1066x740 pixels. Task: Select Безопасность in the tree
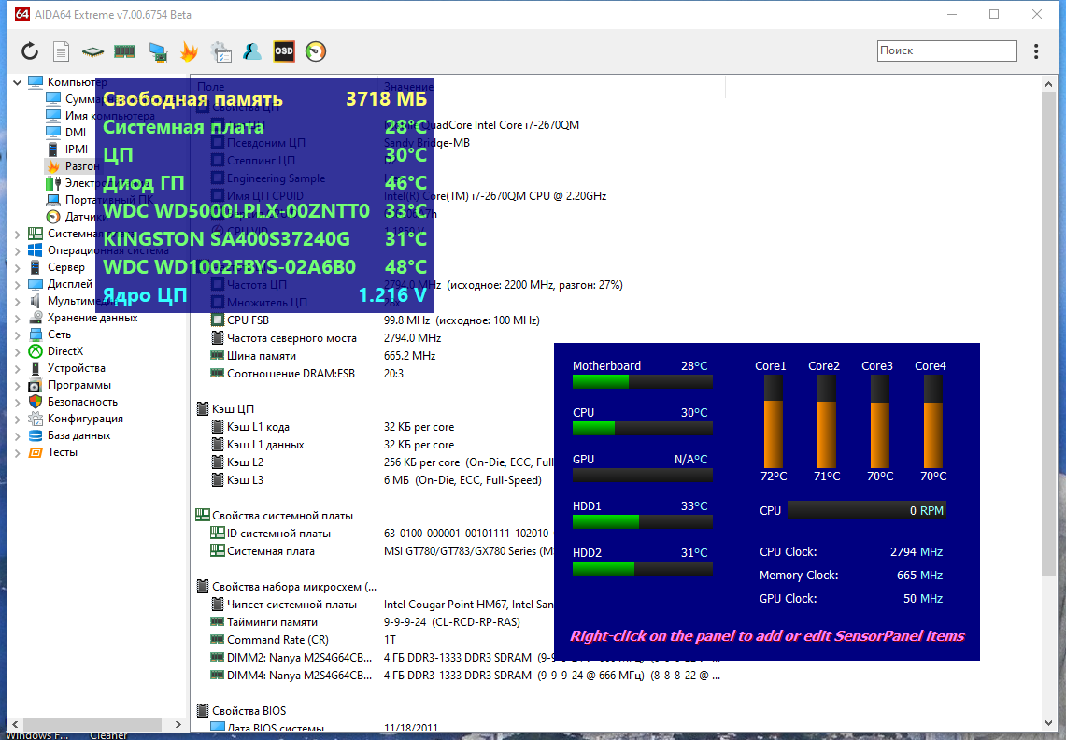click(82, 402)
